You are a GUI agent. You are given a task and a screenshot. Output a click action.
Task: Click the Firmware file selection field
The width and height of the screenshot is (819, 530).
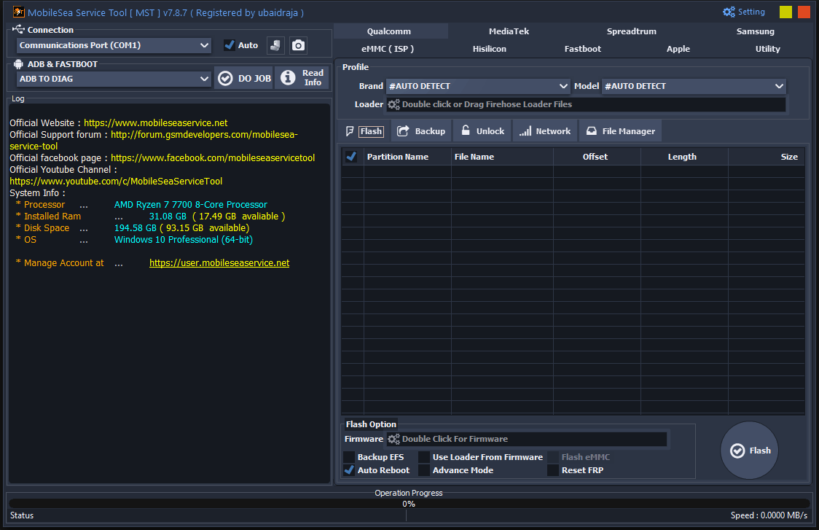click(526, 439)
